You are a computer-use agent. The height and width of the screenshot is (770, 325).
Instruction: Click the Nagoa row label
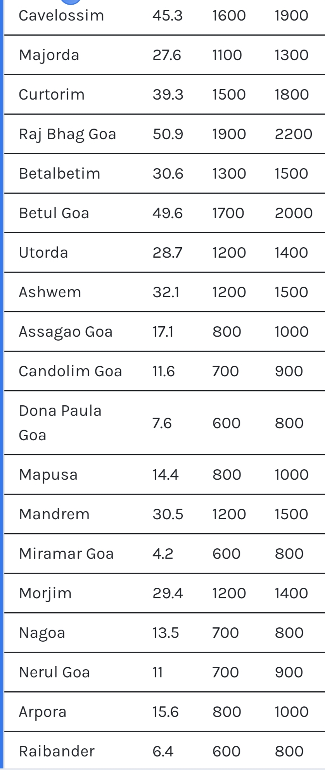point(42,633)
